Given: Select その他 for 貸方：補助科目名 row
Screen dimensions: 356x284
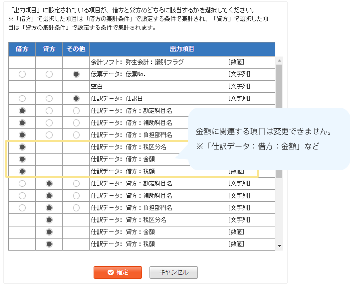Looking at the screenshot, I should coord(76,196).
